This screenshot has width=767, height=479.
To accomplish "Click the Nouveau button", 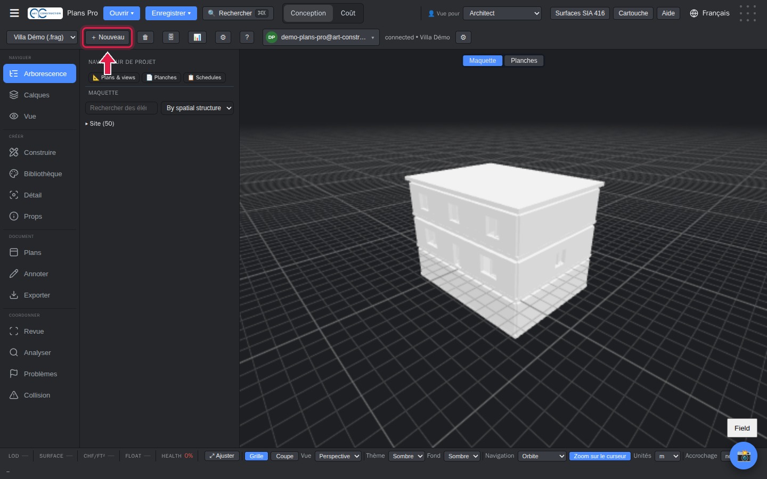I will pyautogui.click(x=108, y=37).
